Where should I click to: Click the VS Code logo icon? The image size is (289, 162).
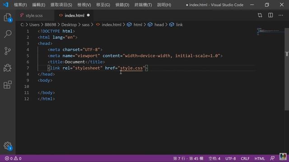(x=6, y=4)
